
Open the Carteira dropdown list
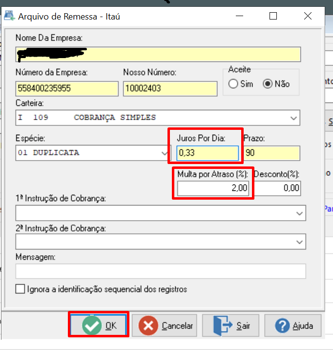tap(293, 118)
